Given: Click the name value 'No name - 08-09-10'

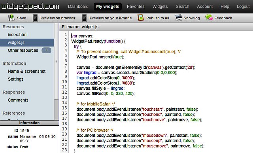Looking at the screenshot, I should 38,136.
